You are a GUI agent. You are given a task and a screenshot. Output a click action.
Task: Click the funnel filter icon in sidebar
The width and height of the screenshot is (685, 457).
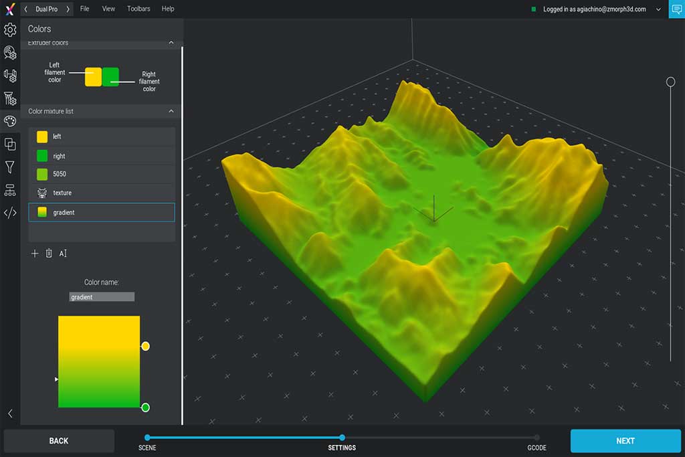click(x=10, y=167)
